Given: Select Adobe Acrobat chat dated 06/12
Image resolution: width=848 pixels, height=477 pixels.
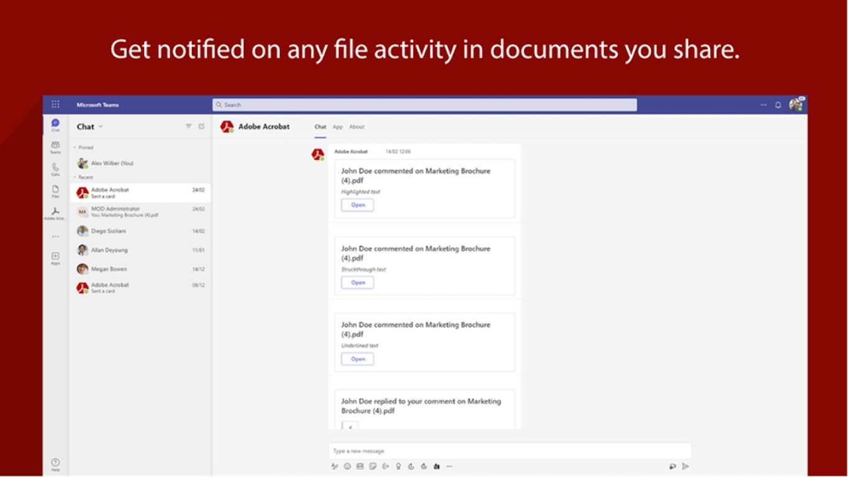Looking at the screenshot, I should 140,288.
